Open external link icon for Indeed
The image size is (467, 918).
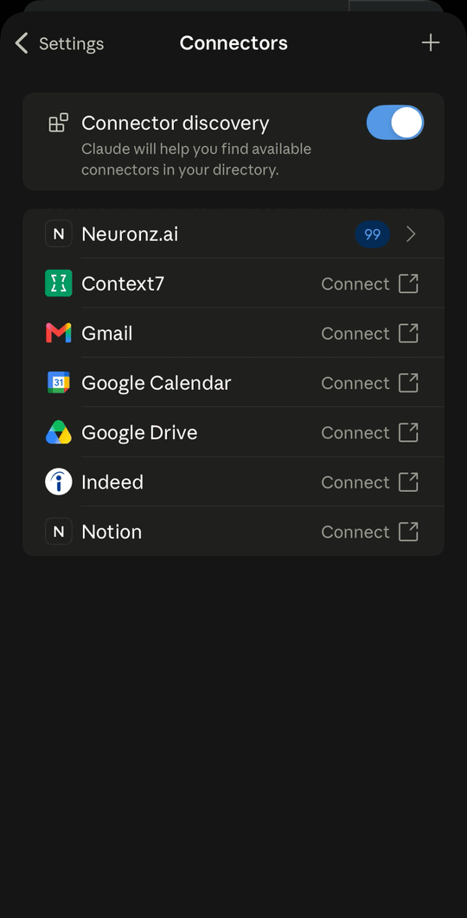[409, 481]
